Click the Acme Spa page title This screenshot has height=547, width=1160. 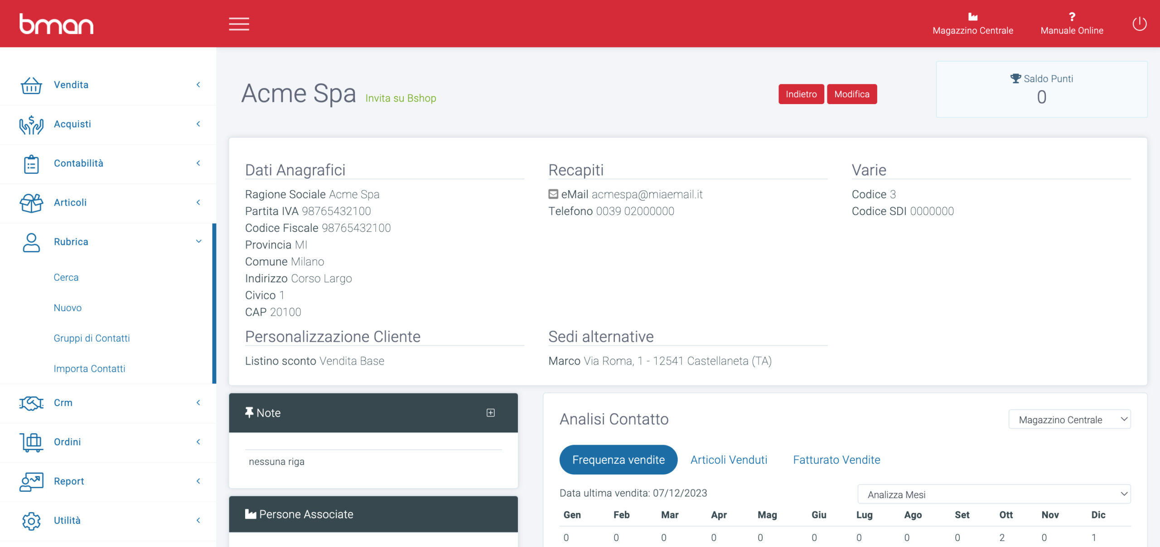298,93
